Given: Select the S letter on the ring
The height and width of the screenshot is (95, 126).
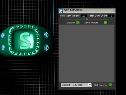Looking at the screenshot, I should [25, 41].
